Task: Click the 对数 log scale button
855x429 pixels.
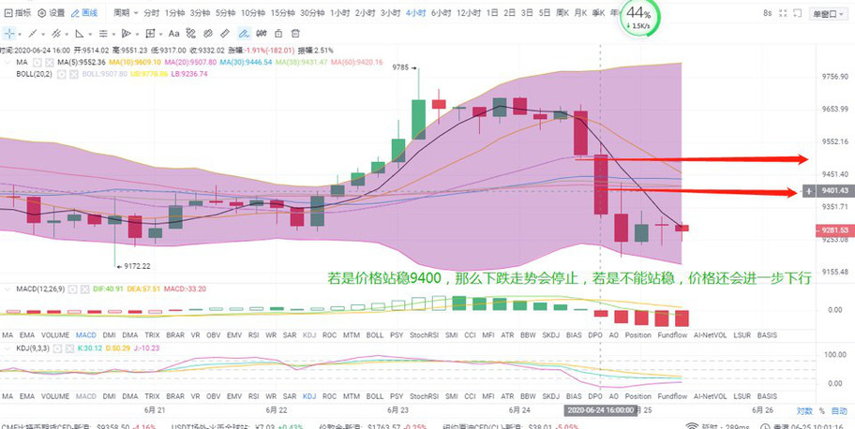Action: (x=803, y=410)
